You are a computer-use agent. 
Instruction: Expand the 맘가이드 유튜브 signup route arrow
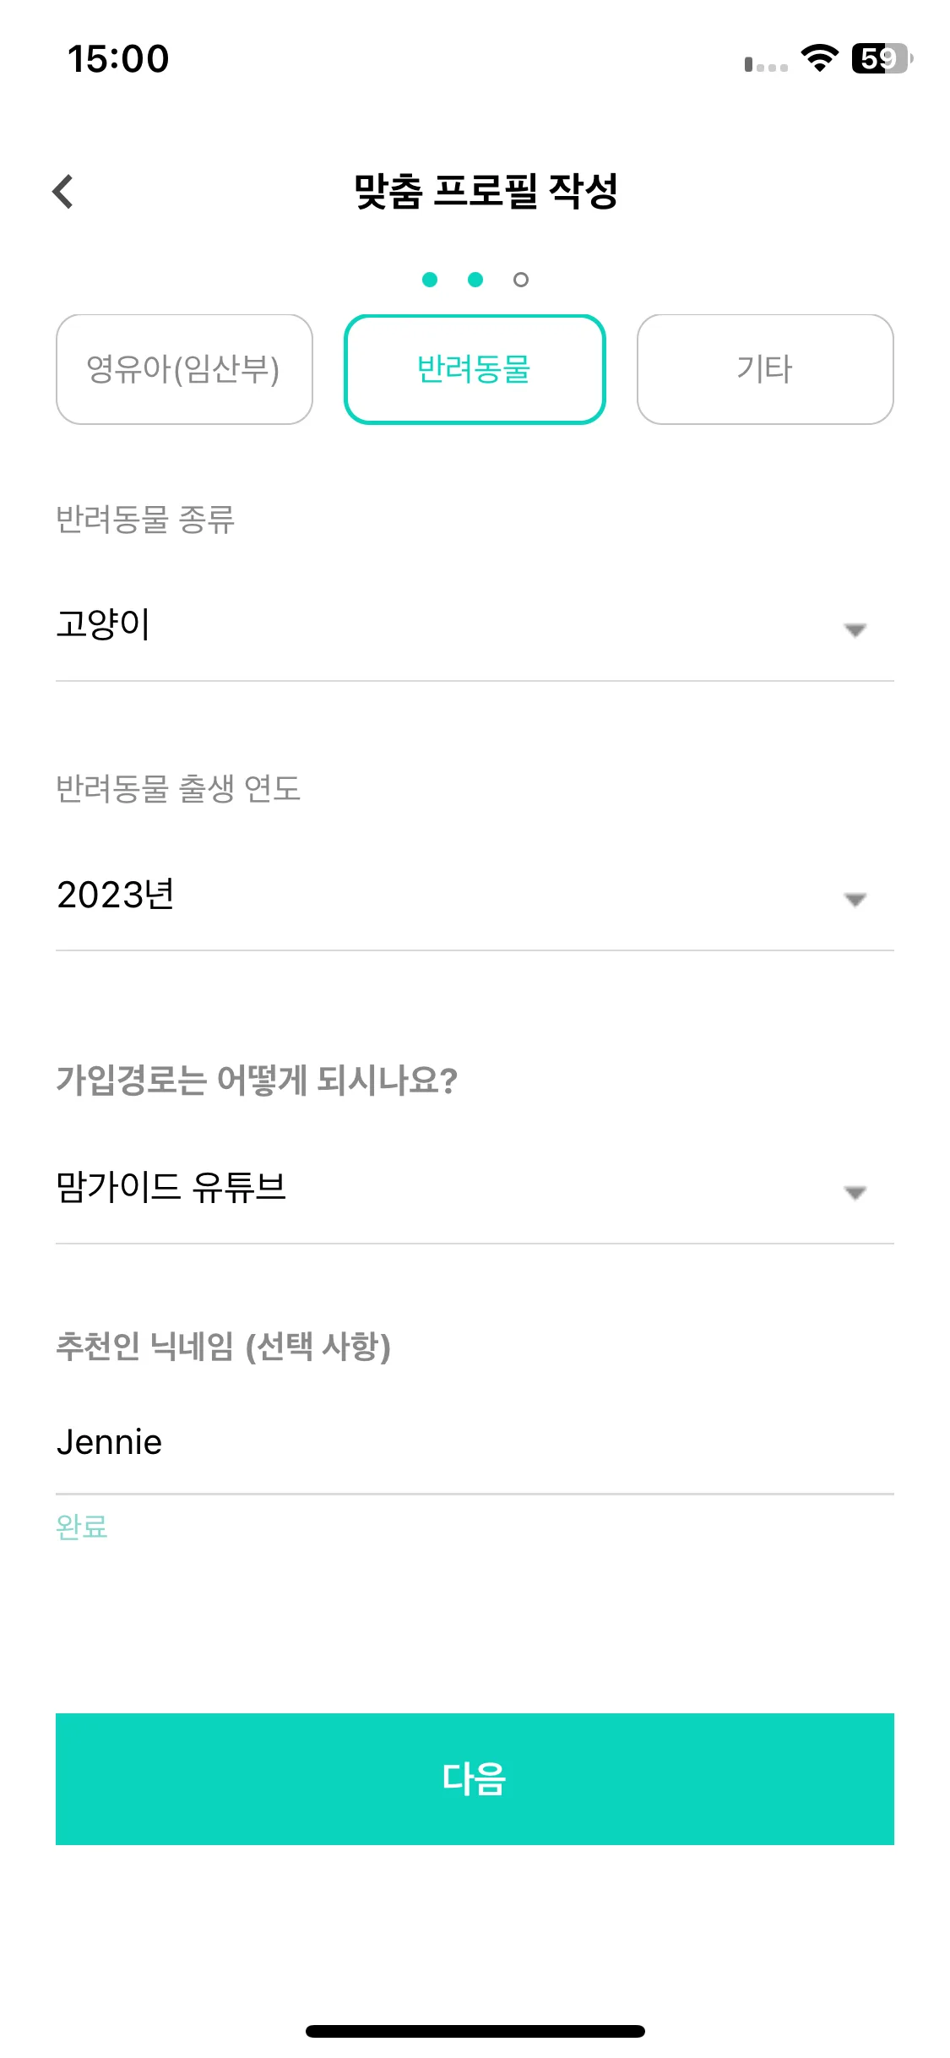point(855,1193)
